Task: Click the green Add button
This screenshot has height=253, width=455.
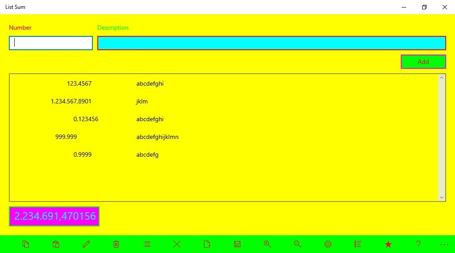Action: [423, 62]
